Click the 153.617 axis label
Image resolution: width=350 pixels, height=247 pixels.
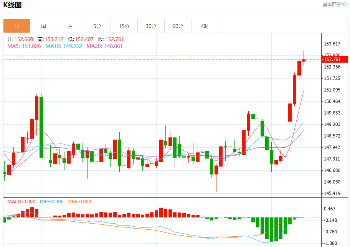click(x=332, y=44)
